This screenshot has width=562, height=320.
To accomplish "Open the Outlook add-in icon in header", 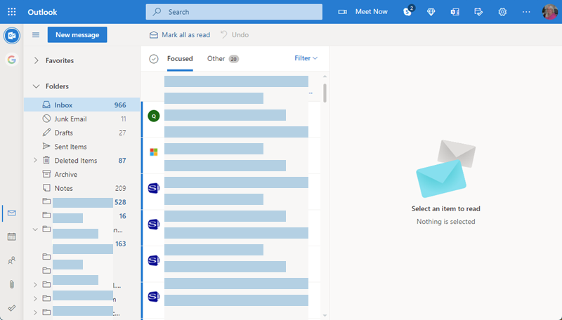I will pyautogui.click(x=455, y=12).
